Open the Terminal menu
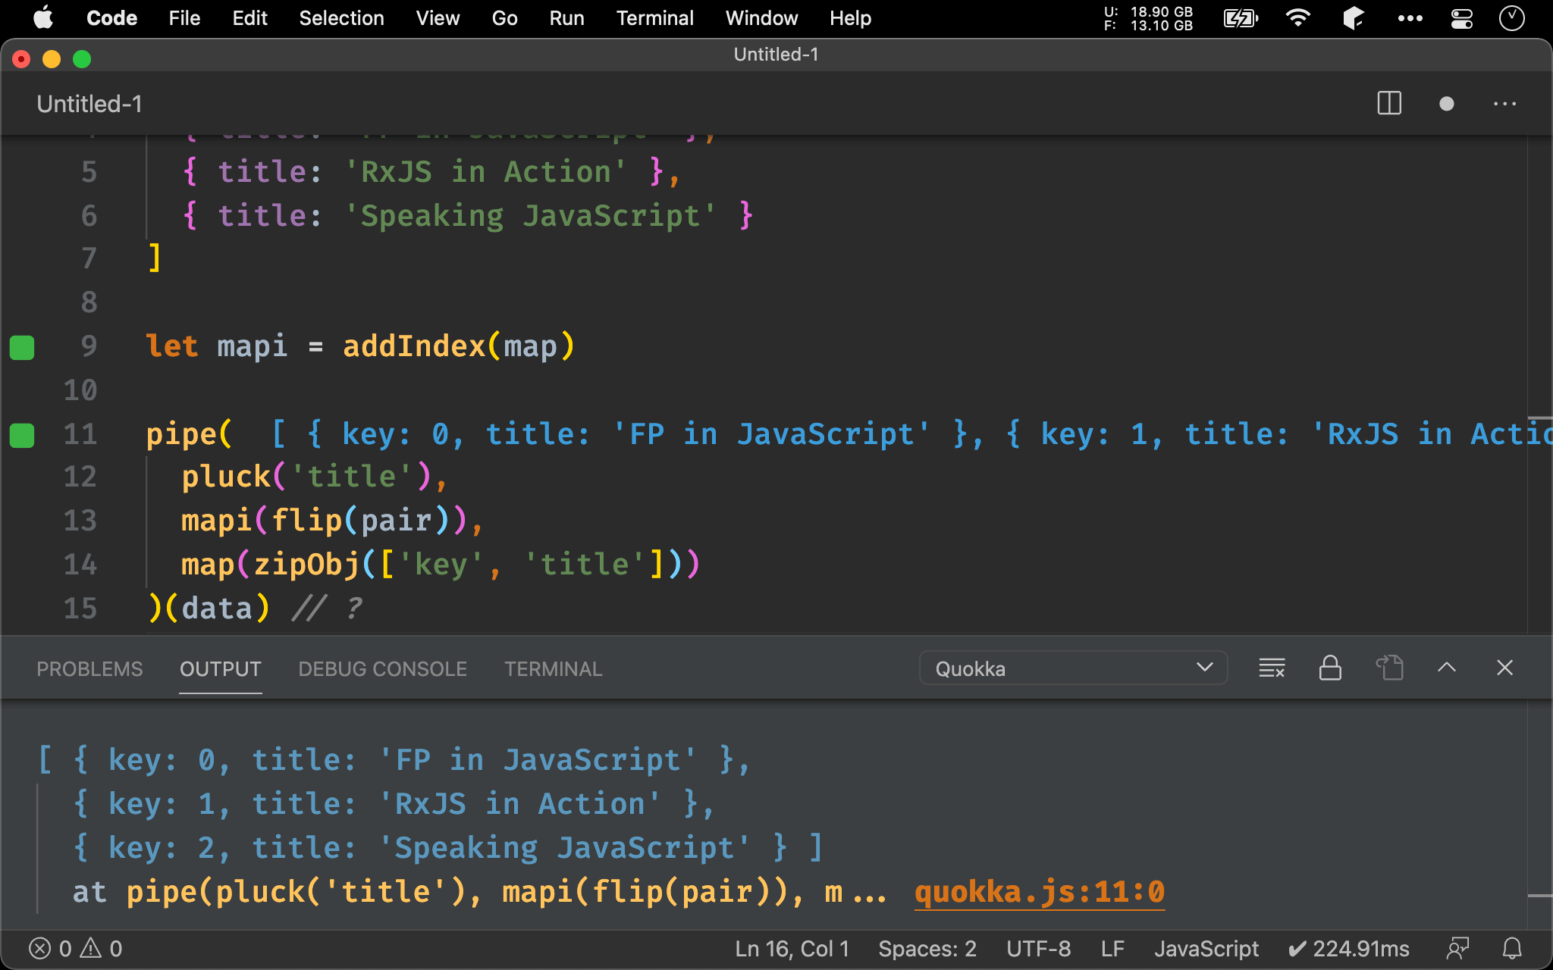This screenshot has height=970, width=1553. [654, 18]
